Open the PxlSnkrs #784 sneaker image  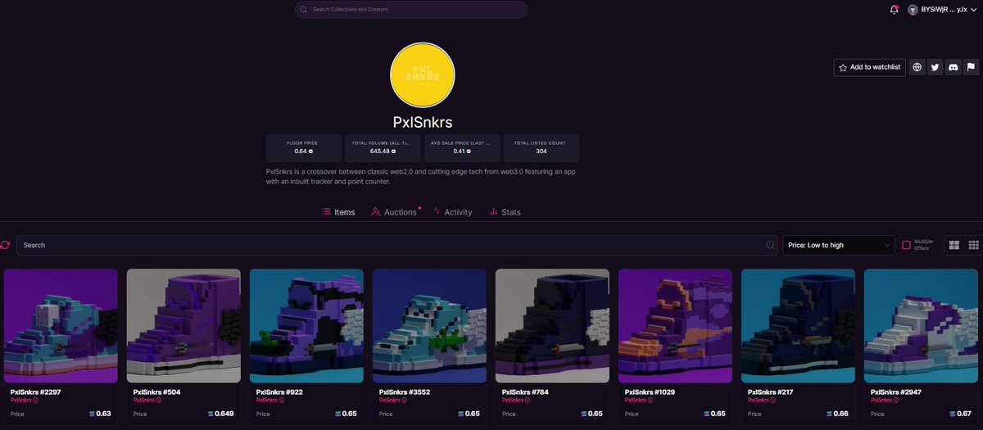point(552,325)
